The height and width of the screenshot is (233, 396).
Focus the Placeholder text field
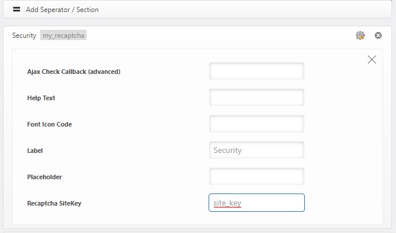coord(256,177)
